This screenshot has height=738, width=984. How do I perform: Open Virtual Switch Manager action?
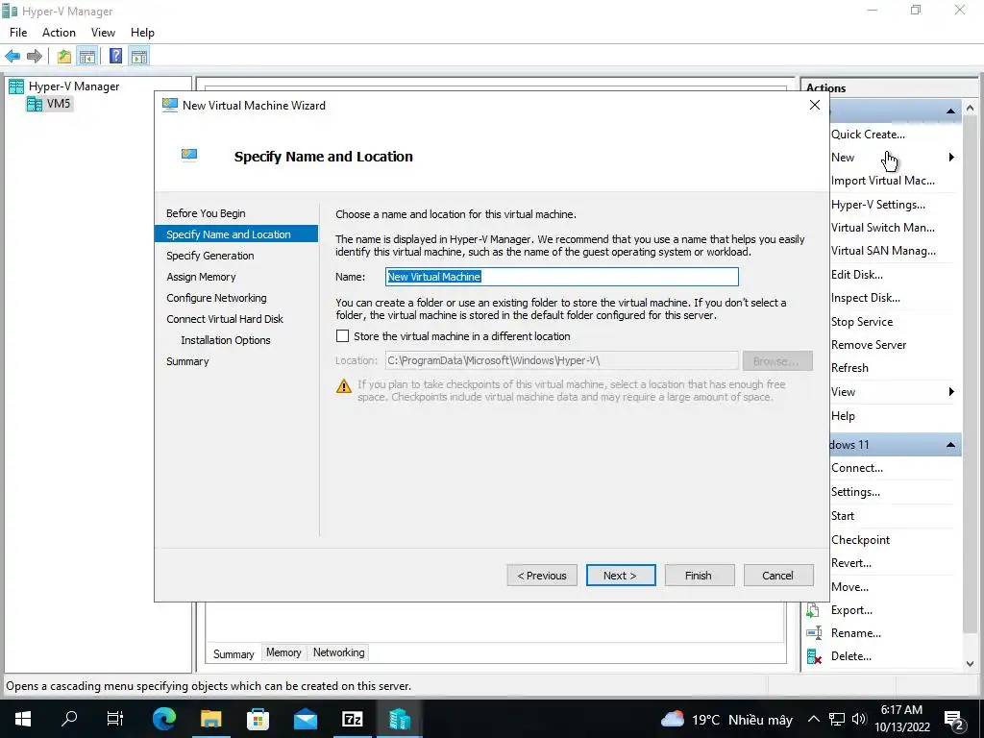882,228
